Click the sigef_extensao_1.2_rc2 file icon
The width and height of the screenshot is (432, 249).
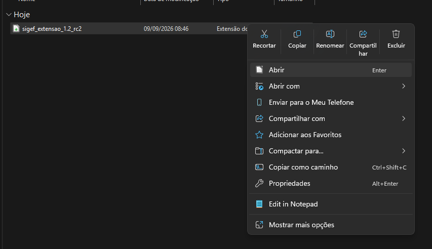(16, 28)
